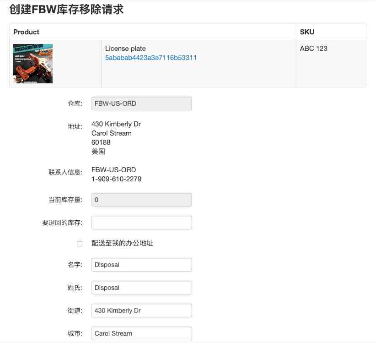Click the SKU column header

pyautogui.click(x=307, y=32)
